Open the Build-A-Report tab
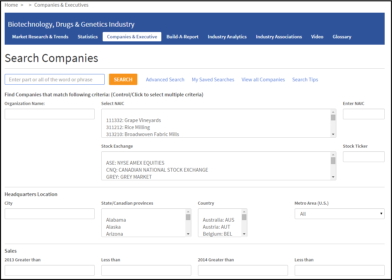The image size is (392, 280). tap(183, 37)
